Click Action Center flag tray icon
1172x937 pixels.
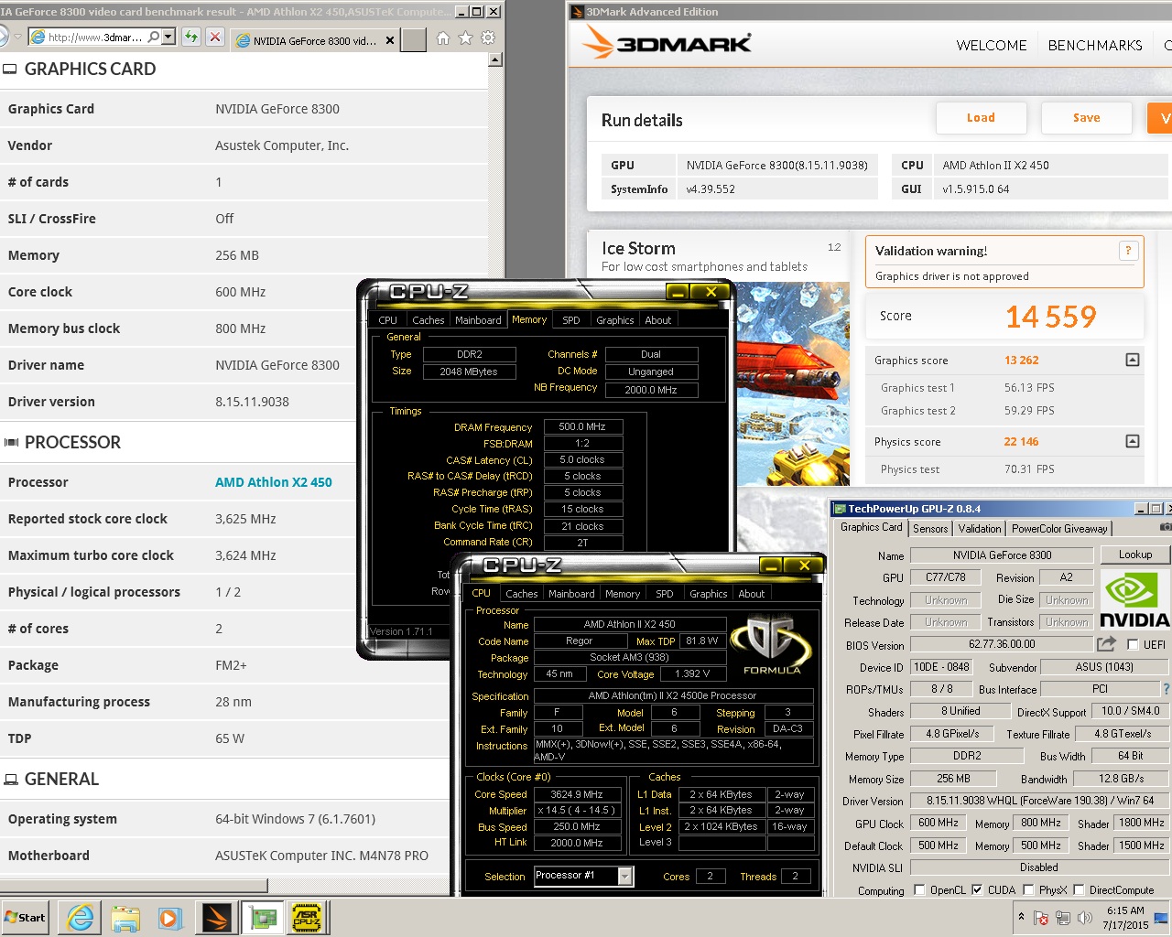(1041, 917)
